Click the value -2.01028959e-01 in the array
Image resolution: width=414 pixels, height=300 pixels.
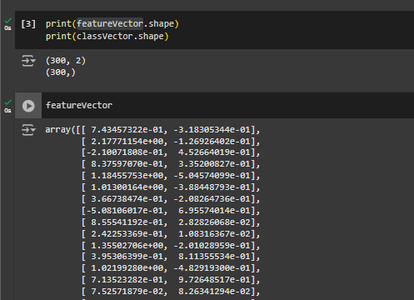[x=212, y=246]
